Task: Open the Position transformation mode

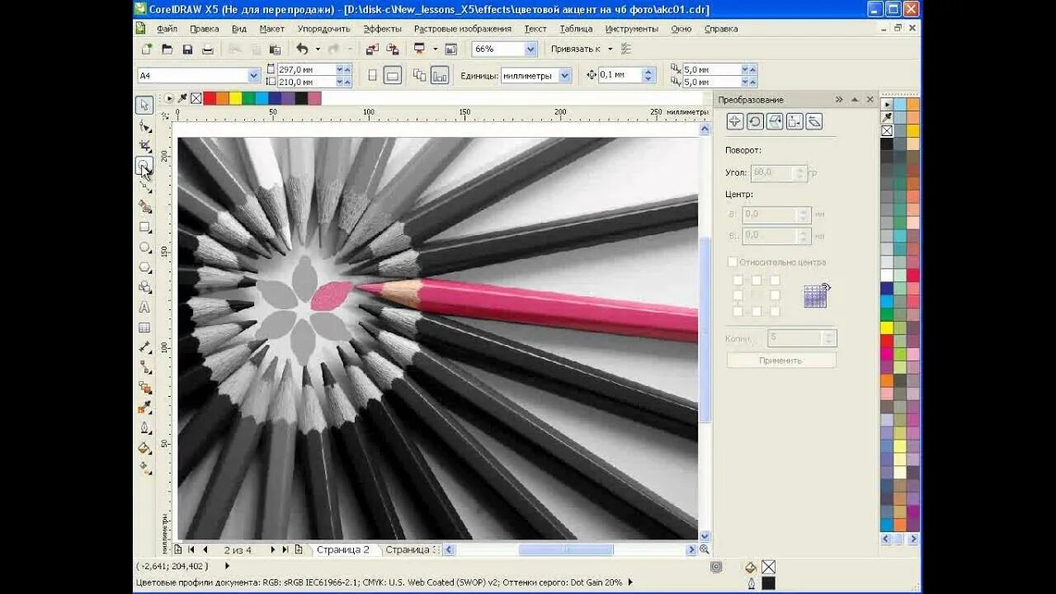Action: point(735,121)
